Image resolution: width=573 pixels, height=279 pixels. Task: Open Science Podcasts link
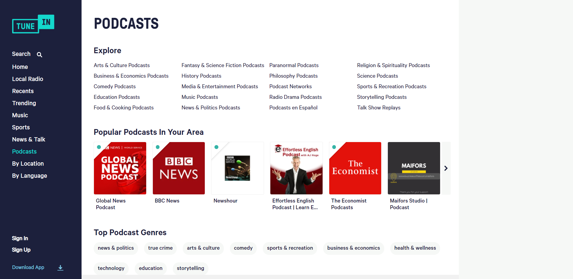click(x=378, y=76)
